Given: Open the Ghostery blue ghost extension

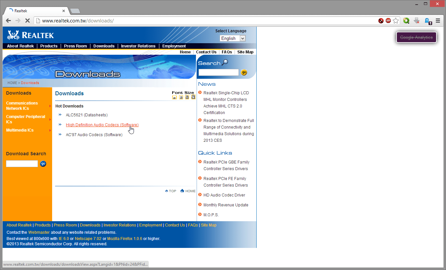Looking at the screenshot, I should point(428,21).
